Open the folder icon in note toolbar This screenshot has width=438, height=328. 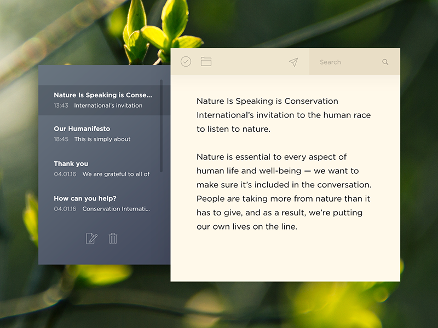[x=206, y=62]
